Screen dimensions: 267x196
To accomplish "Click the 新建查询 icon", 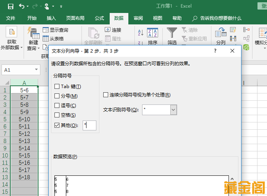I will pos(34,32).
